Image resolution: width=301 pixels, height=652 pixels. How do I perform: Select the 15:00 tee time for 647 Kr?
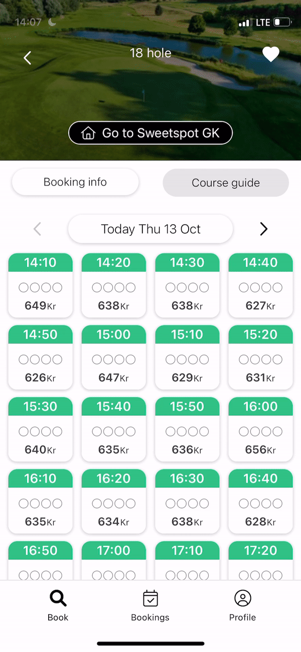point(114,358)
